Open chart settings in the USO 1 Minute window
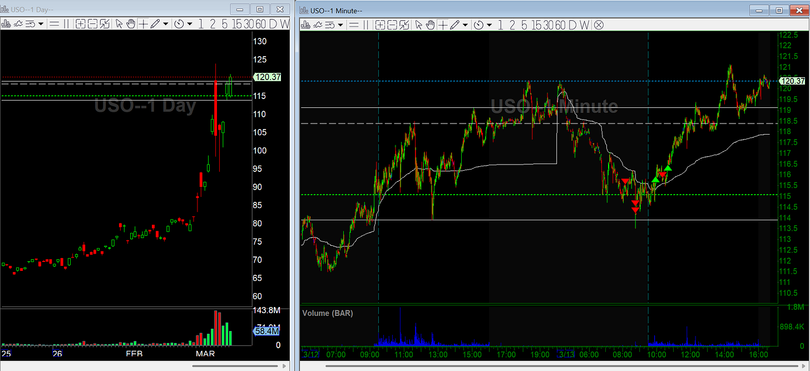This screenshot has height=371, width=810. [305, 24]
